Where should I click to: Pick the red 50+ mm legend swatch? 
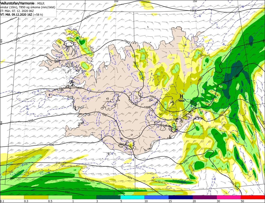[253, 197]
